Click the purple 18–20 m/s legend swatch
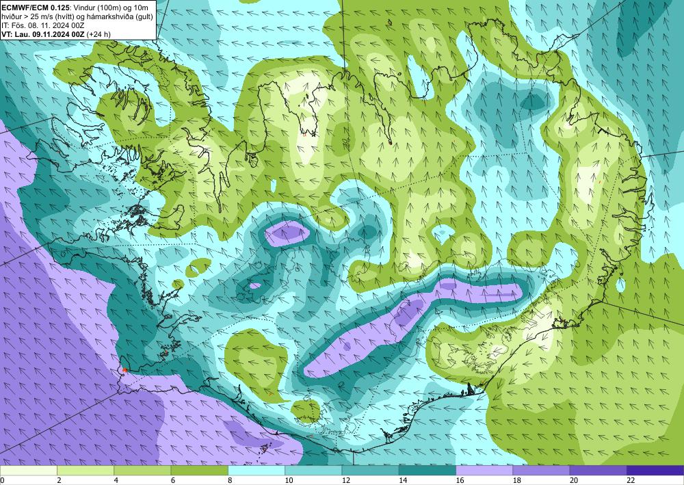Viewport: 684px width, 485px height. 541,471
